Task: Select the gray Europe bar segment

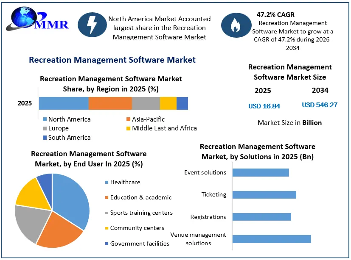Action: tap(146, 103)
